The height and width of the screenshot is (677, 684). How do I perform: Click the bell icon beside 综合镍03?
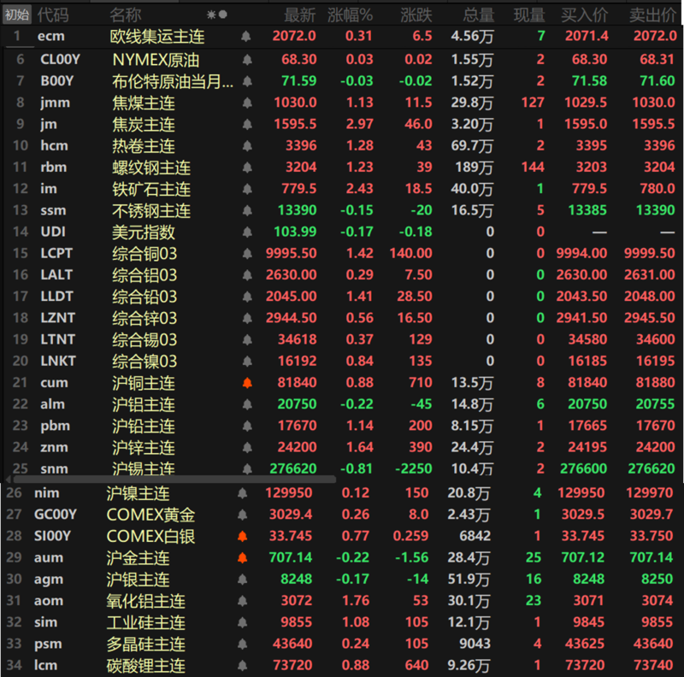click(x=247, y=361)
